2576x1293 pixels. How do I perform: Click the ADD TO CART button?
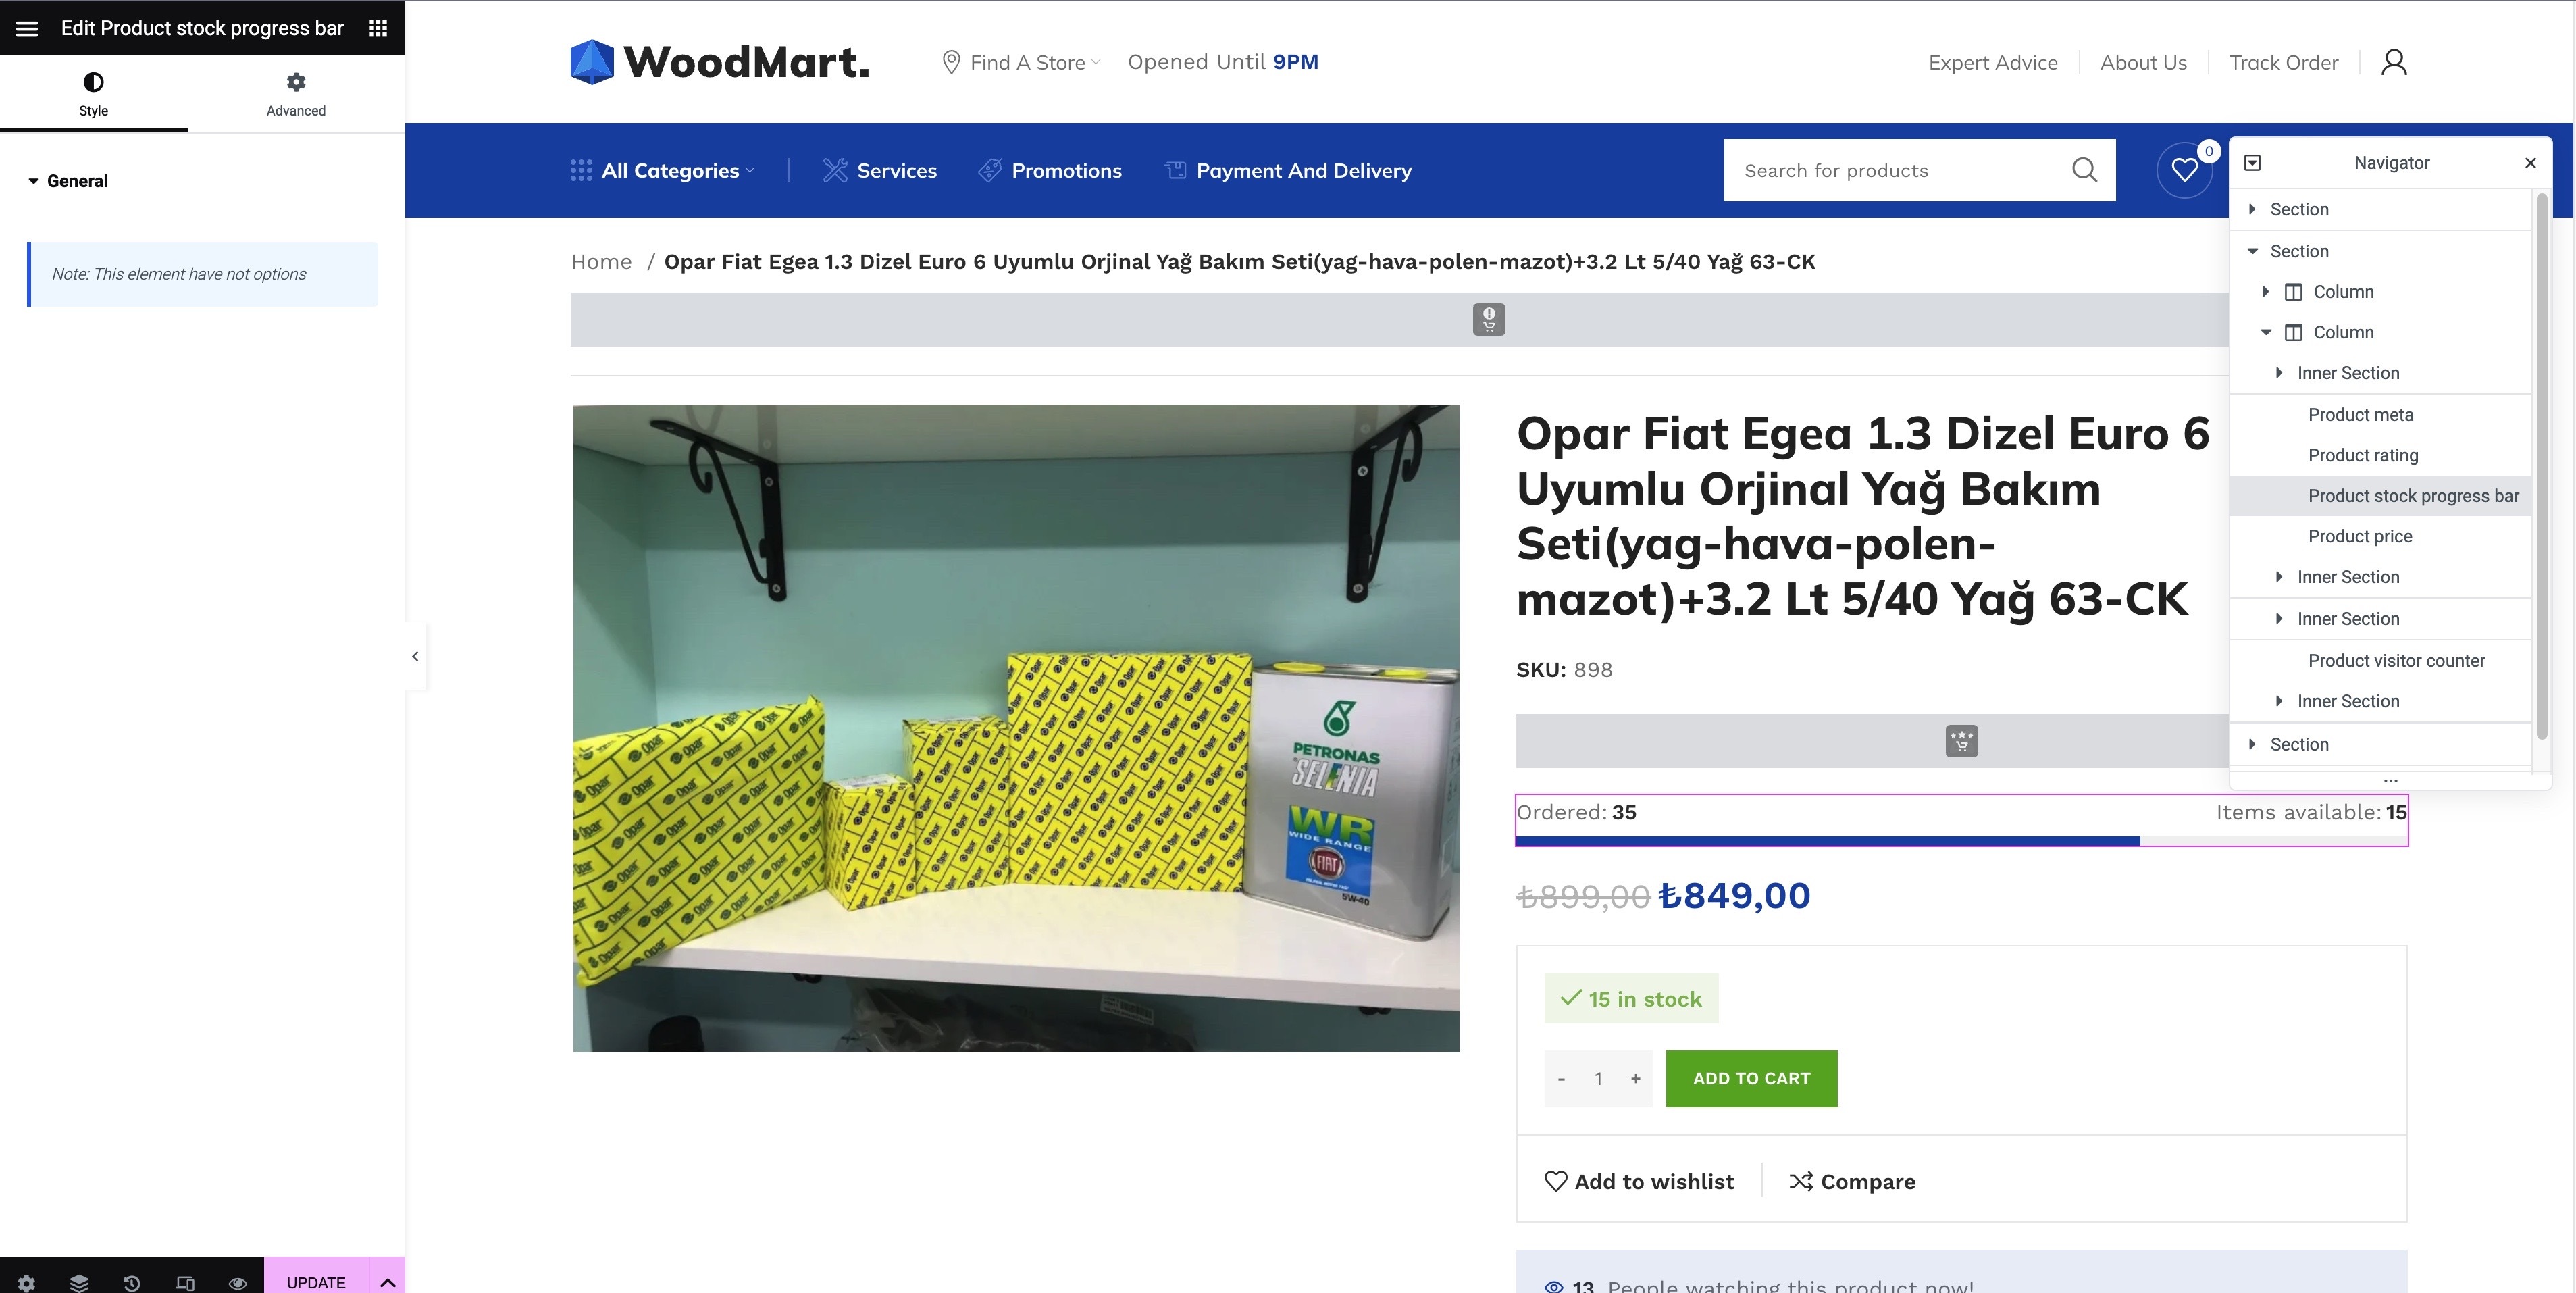[1751, 1078]
